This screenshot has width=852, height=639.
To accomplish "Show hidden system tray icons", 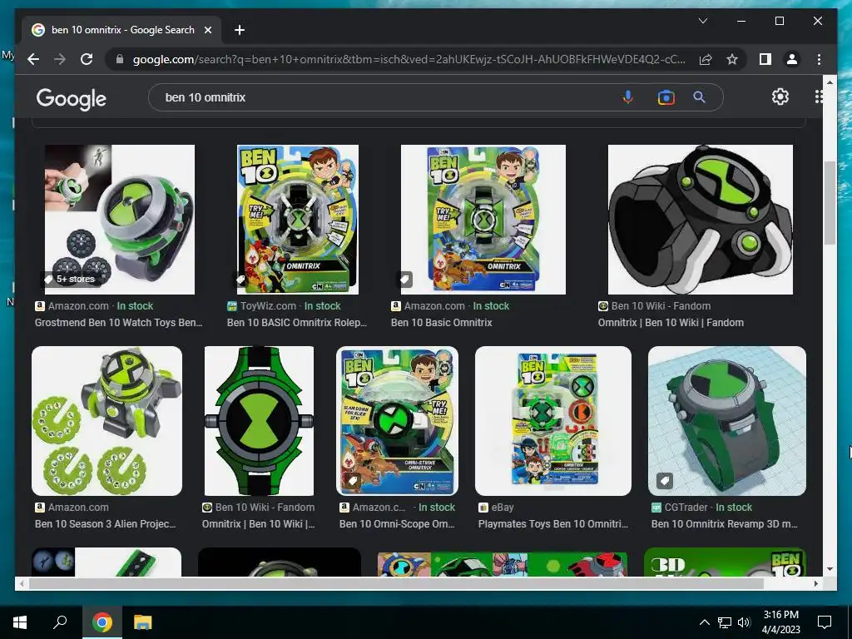I will pos(704,622).
